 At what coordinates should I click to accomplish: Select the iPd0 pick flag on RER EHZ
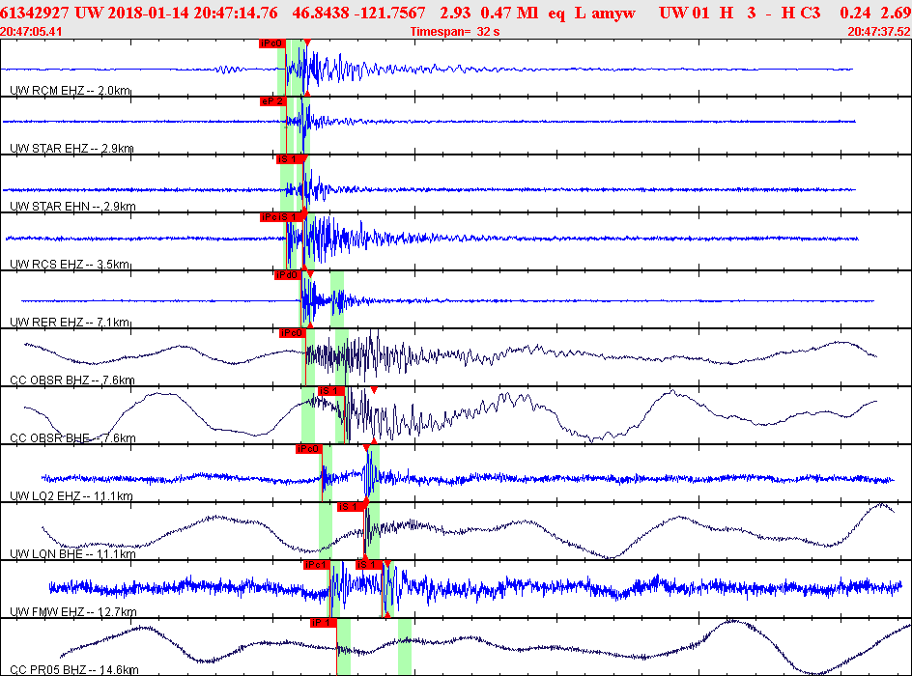tap(287, 275)
